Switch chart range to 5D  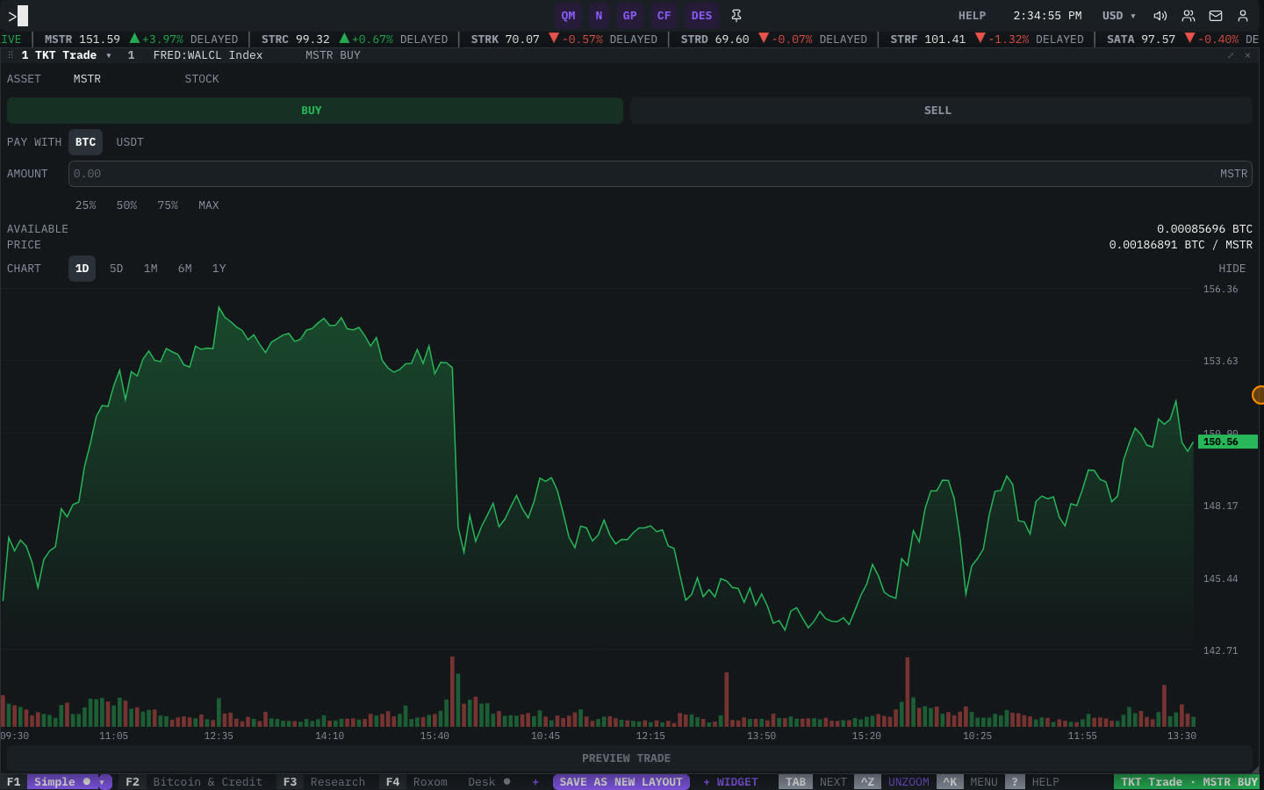click(x=116, y=269)
